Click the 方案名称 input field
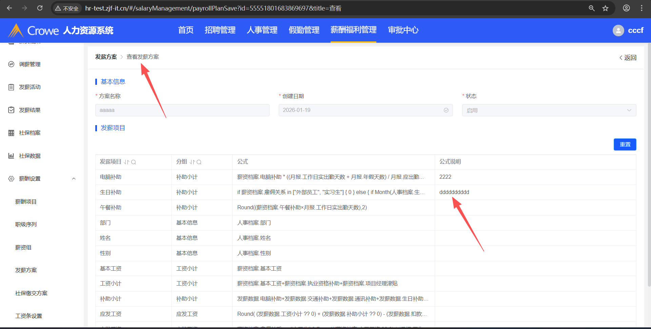This screenshot has width=651, height=329. [x=182, y=110]
